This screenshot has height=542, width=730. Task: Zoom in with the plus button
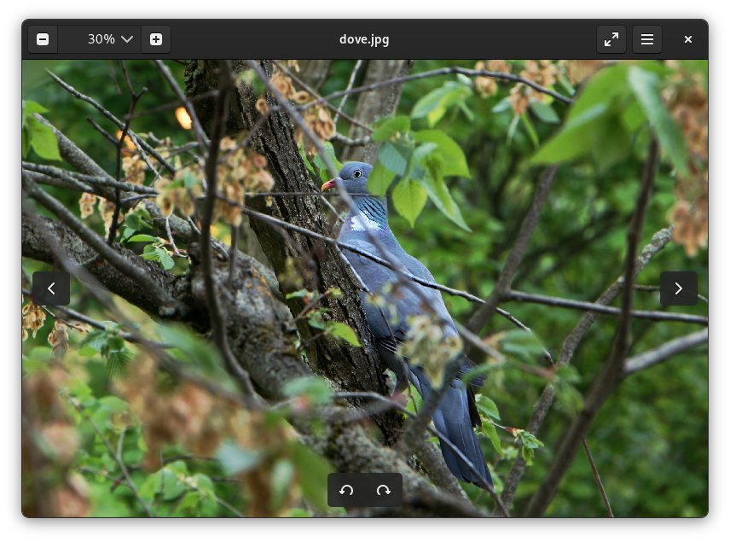tap(156, 39)
